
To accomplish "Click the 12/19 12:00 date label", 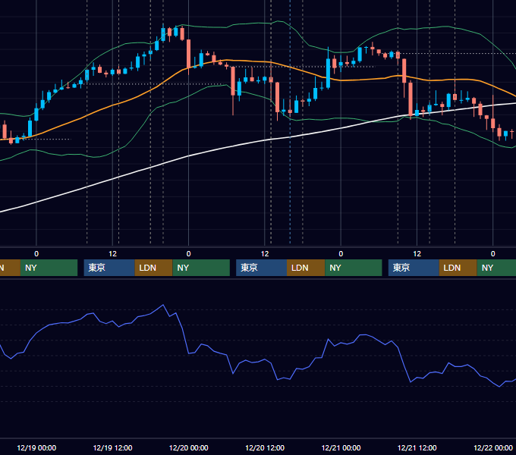I will point(112,447).
